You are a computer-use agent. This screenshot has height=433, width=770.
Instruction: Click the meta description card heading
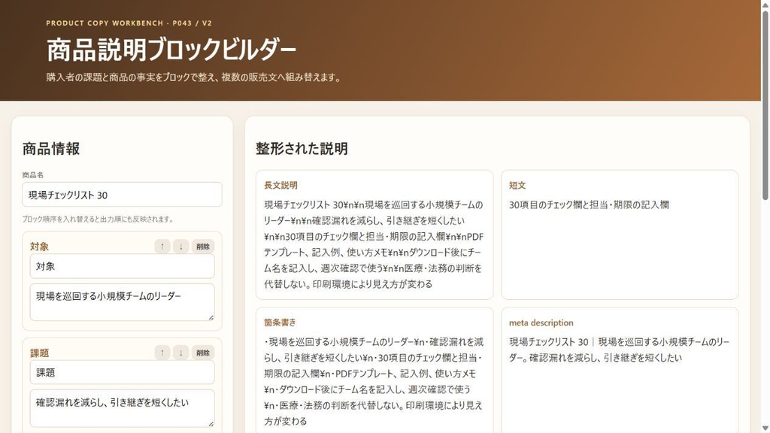click(x=541, y=322)
